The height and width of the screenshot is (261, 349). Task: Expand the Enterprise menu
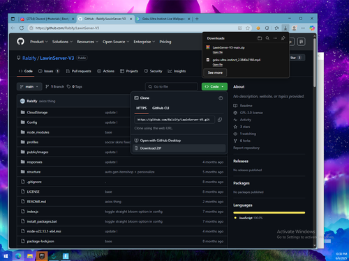[144, 42]
